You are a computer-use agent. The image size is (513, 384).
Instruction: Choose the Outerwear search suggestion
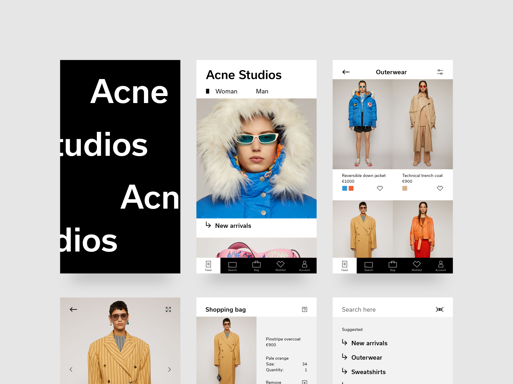pyautogui.click(x=367, y=358)
